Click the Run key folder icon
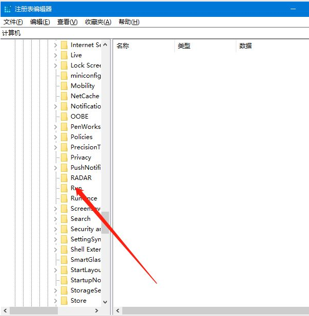Viewport: 309px width, 316px height. 64,188
